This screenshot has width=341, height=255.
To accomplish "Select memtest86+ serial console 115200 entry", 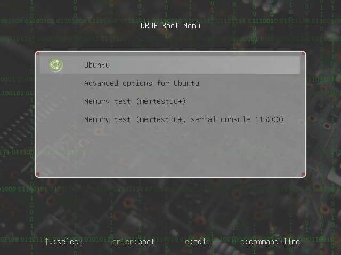I will [x=184, y=119].
